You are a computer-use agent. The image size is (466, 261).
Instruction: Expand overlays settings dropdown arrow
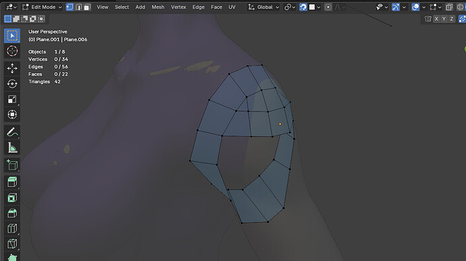click(x=424, y=7)
